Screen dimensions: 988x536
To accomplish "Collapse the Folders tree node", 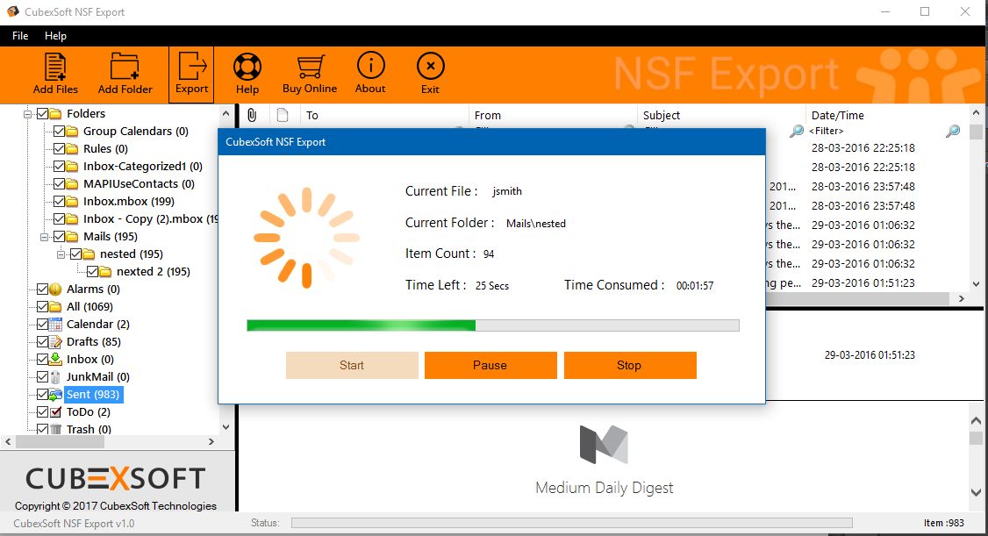I will 28,113.
